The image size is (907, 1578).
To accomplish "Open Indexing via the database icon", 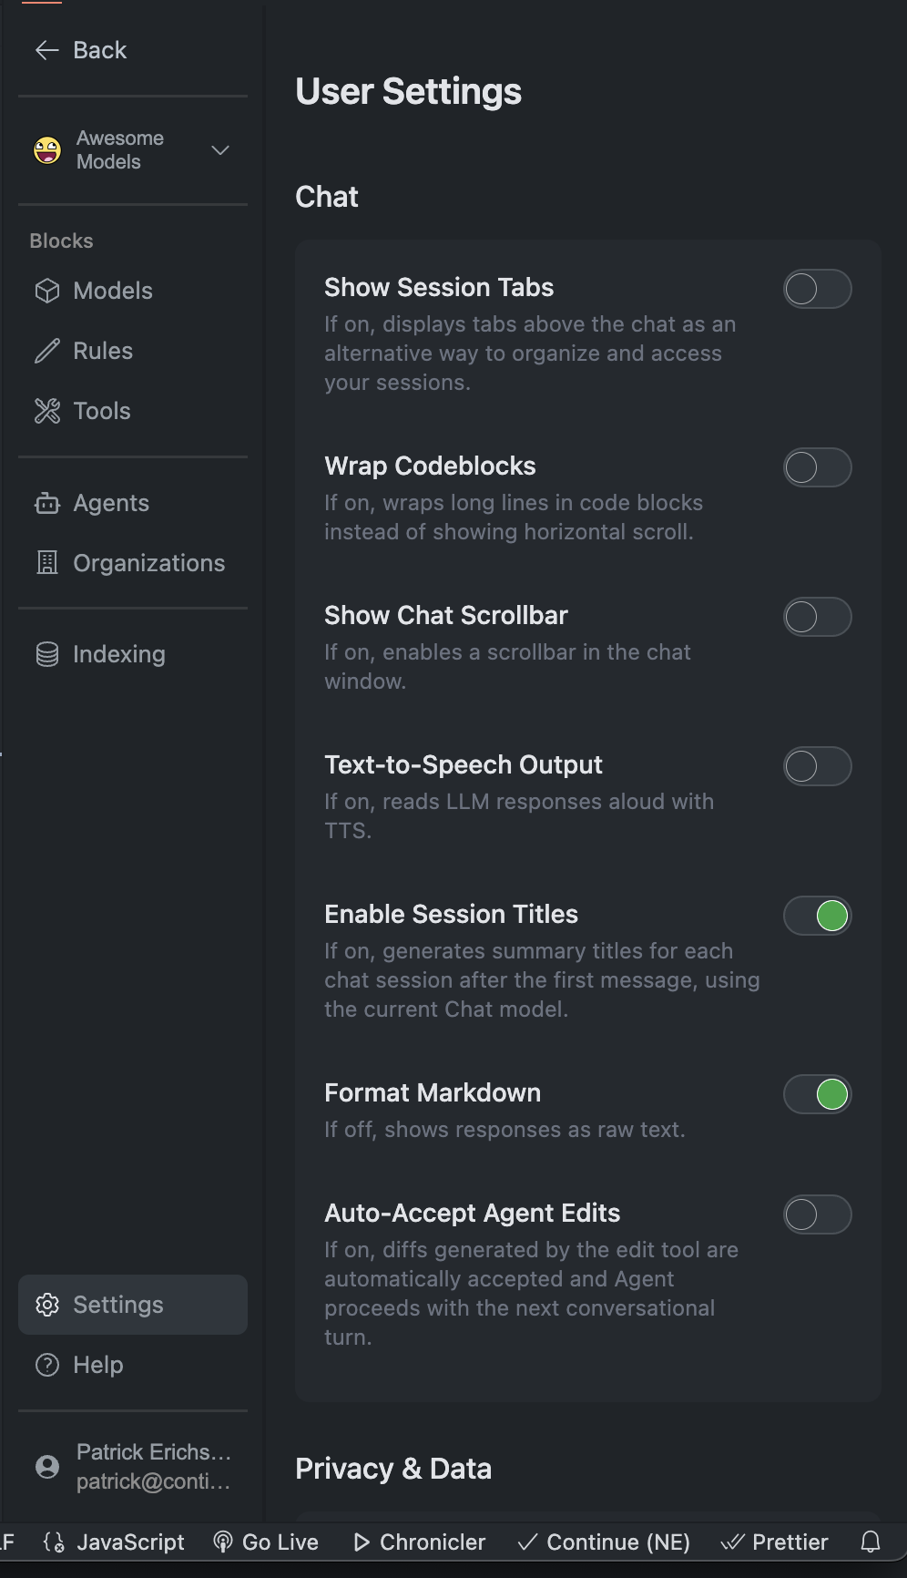I will pos(47,654).
